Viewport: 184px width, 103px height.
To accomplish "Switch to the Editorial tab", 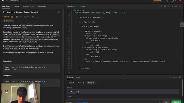I will point(16,6).
